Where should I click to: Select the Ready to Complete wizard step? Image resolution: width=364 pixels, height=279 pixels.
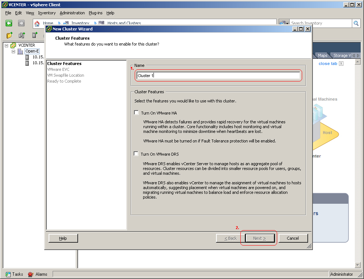coord(64,81)
